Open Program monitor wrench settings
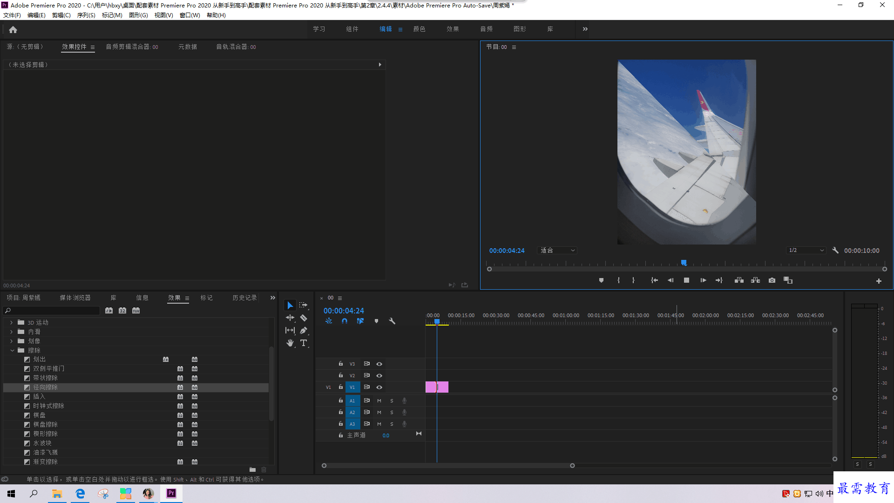The image size is (894, 503). tap(835, 250)
